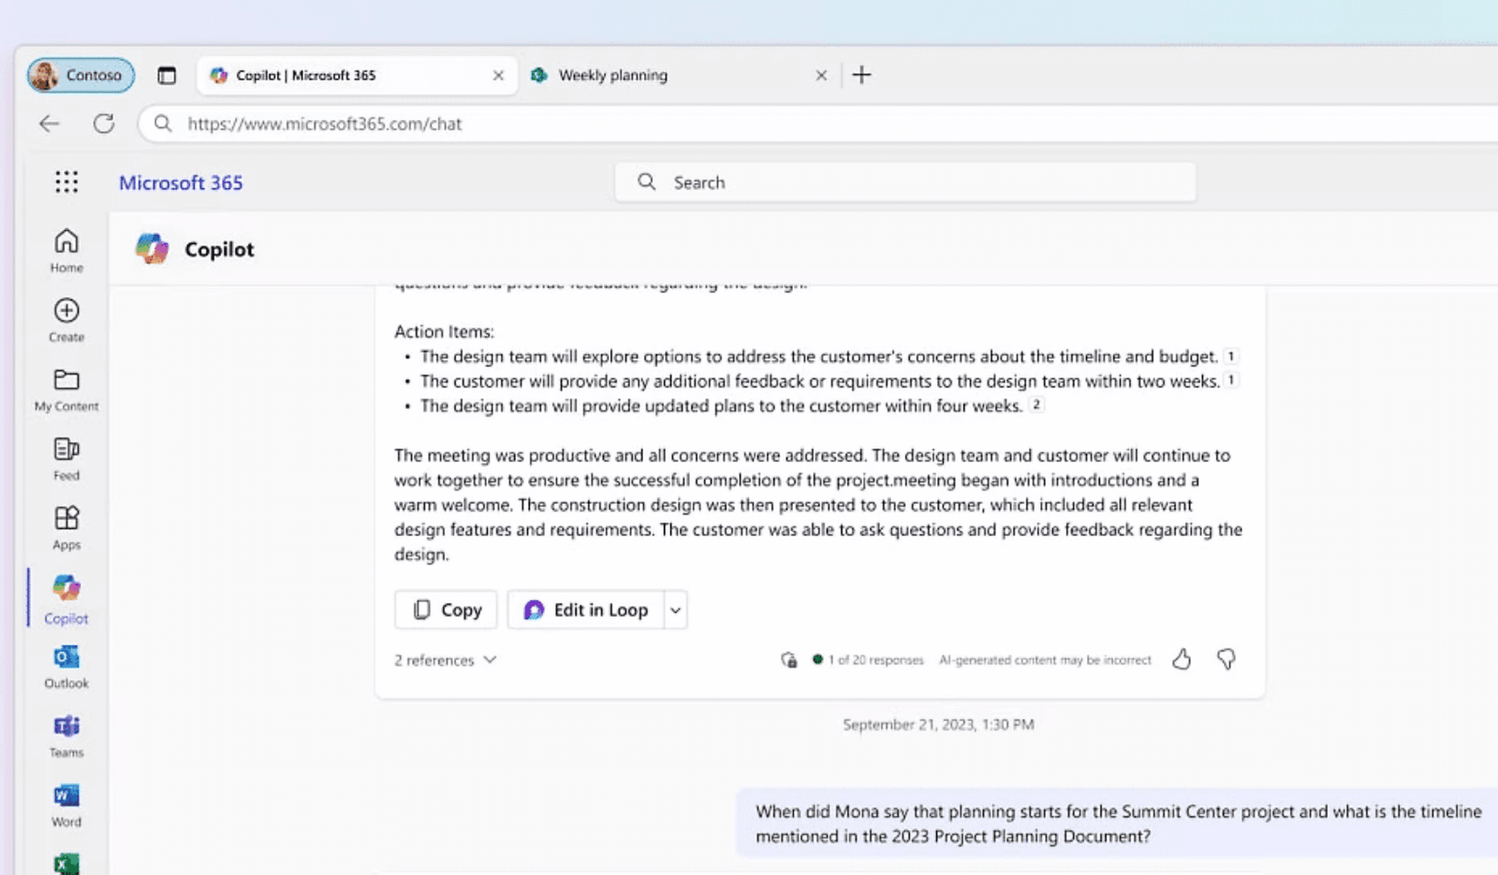Open the Edit in Loop dropdown arrow
The width and height of the screenshot is (1498, 875).
click(x=675, y=610)
